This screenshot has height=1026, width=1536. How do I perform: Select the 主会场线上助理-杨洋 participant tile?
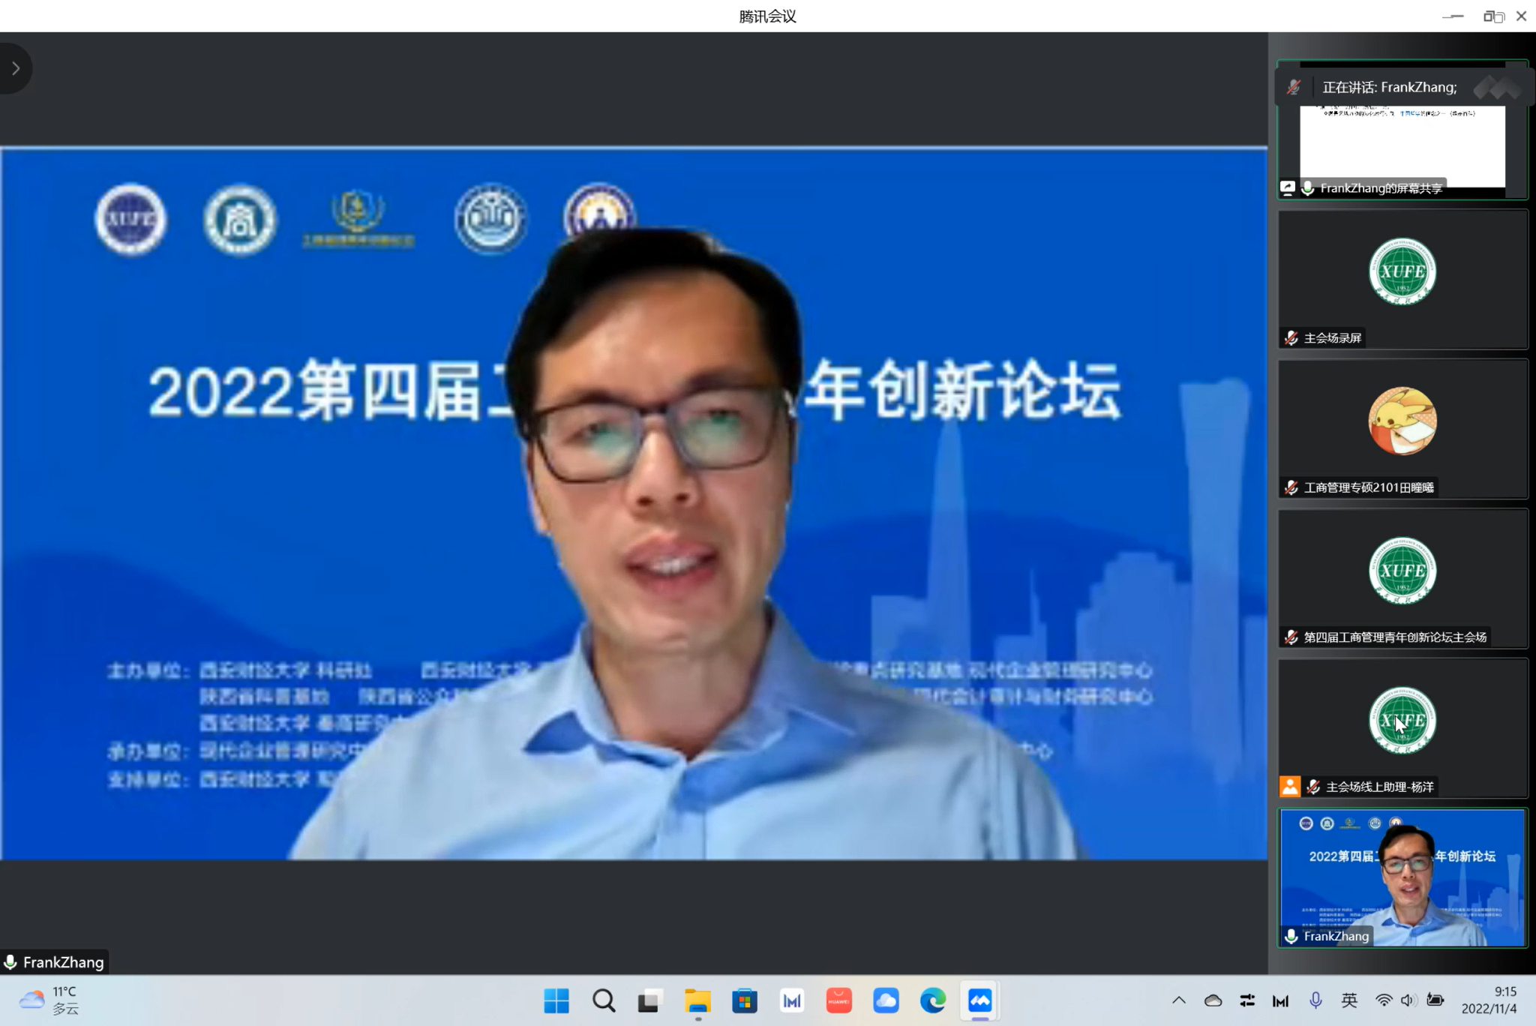coord(1402,728)
